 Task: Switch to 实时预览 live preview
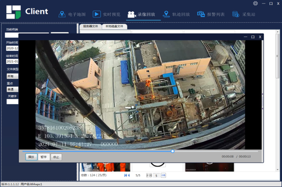pyautogui.click(x=106, y=14)
